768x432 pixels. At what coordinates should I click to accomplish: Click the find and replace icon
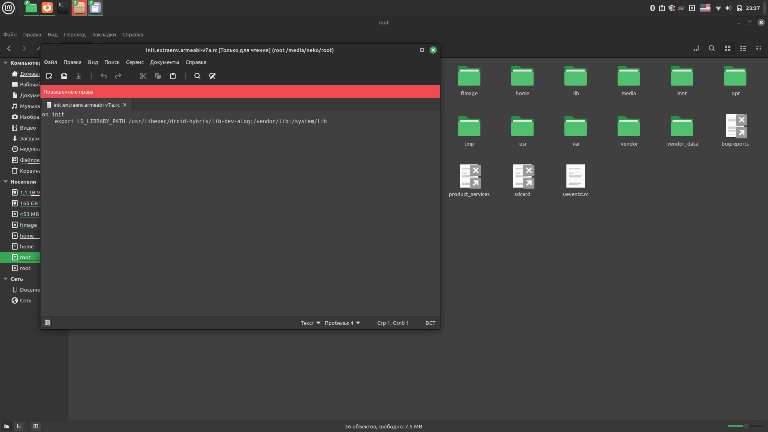pos(212,76)
